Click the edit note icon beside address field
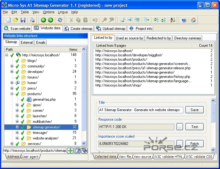This screenshot has width=220, height=169. [77, 151]
